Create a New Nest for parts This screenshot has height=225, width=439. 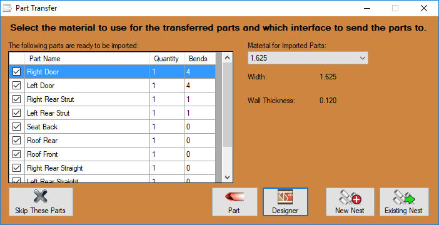point(350,202)
